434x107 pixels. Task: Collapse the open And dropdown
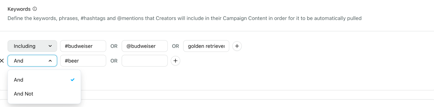point(32,61)
